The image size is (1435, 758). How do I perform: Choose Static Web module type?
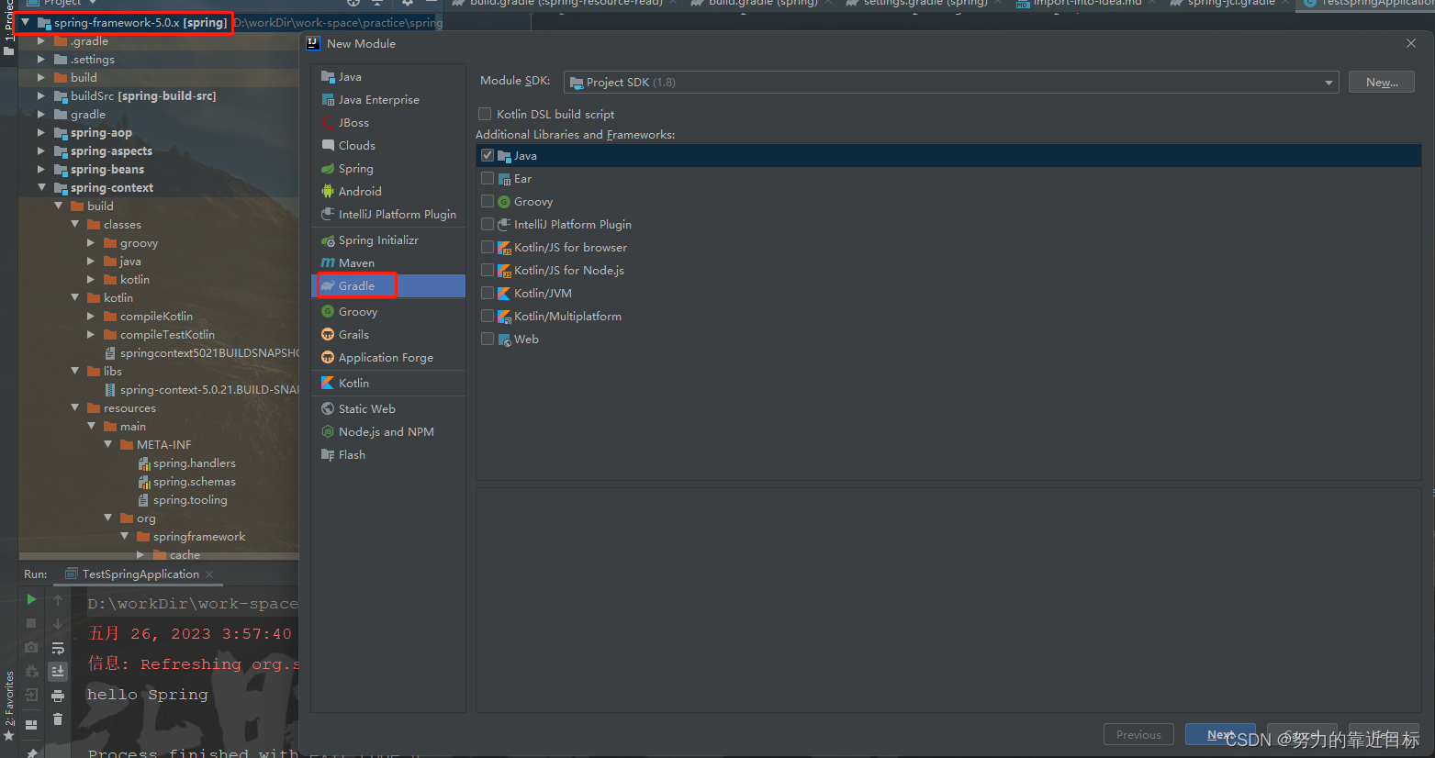coord(388,409)
